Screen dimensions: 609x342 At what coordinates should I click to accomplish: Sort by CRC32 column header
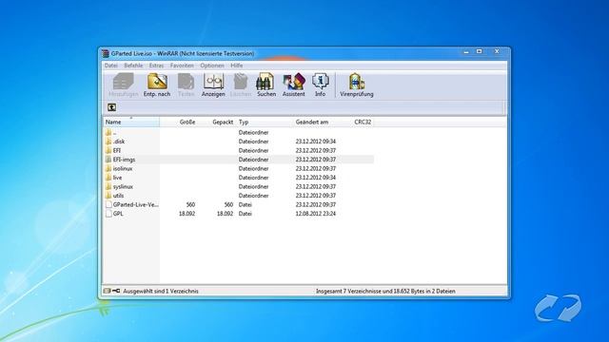click(x=363, y=123)
